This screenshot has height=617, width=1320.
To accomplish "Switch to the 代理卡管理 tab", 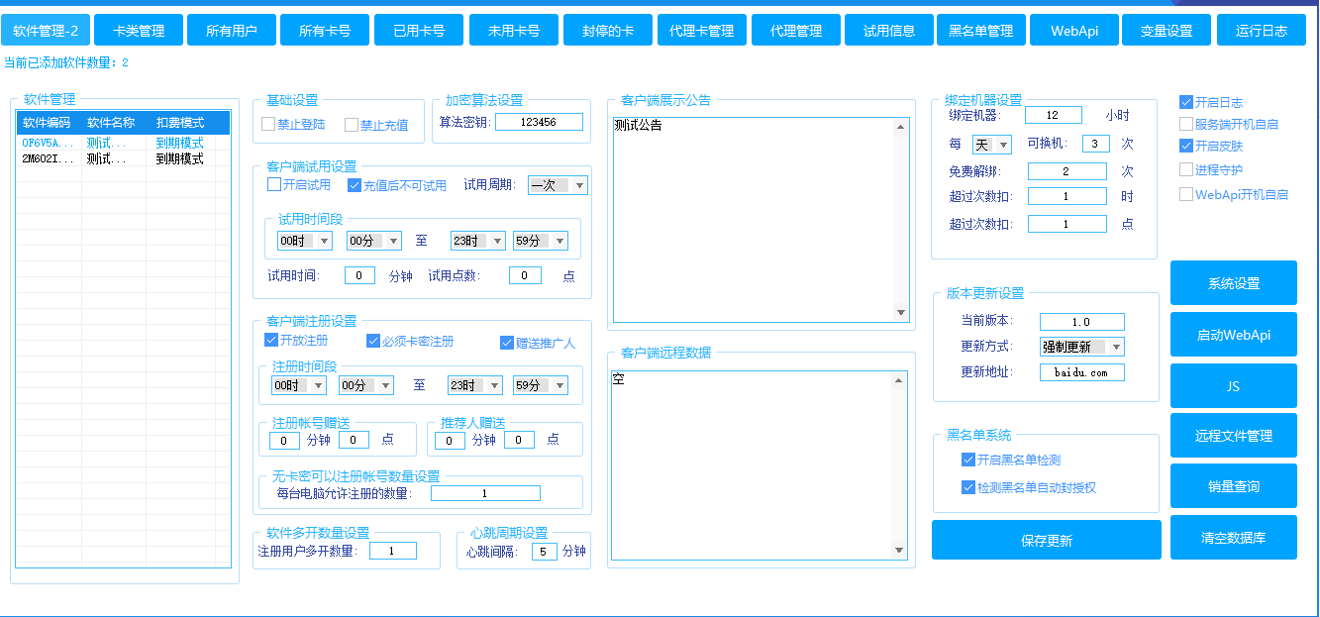I will pos(702,30).
